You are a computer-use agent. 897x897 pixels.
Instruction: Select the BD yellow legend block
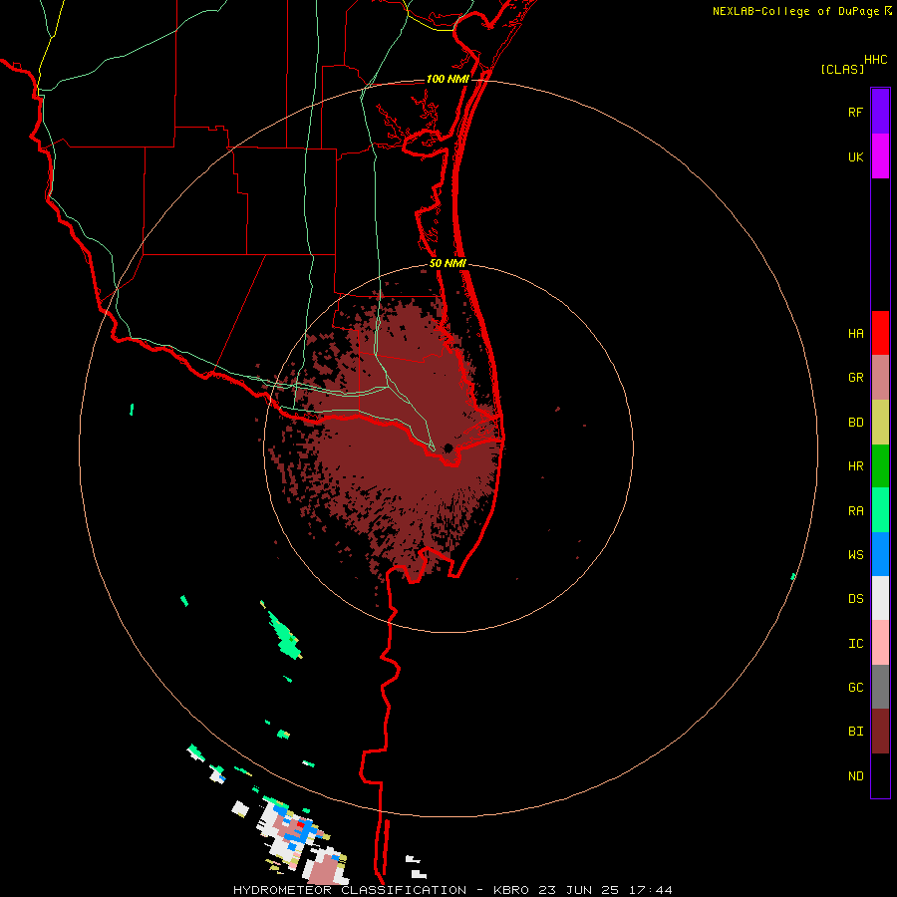(880, 422)
